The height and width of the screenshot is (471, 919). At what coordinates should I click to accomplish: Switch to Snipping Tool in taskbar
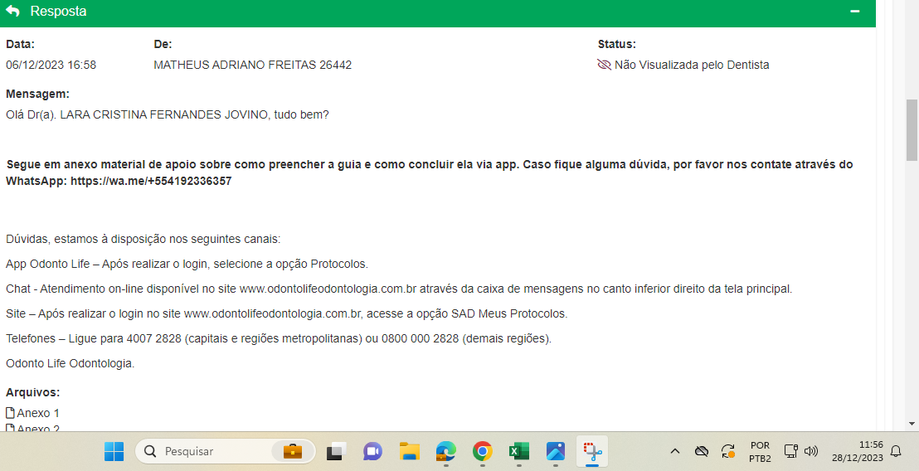592,451
